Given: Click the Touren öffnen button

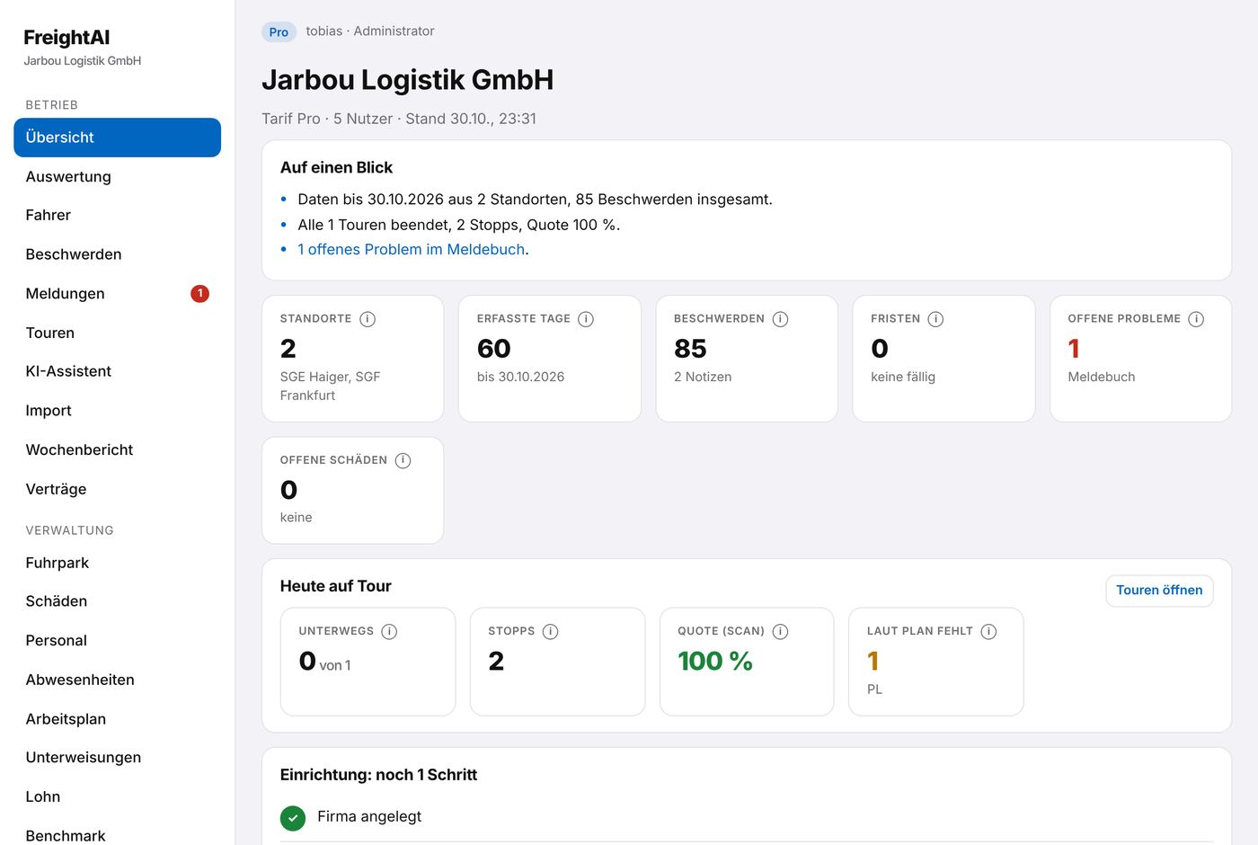Looking at the screenshot, I should coord(1159,591).
